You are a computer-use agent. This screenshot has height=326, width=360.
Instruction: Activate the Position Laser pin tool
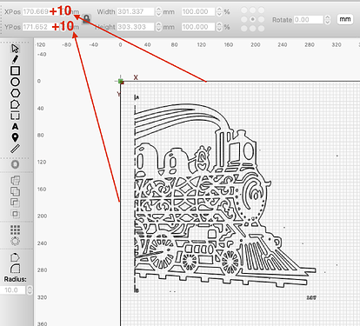[15, 137]
